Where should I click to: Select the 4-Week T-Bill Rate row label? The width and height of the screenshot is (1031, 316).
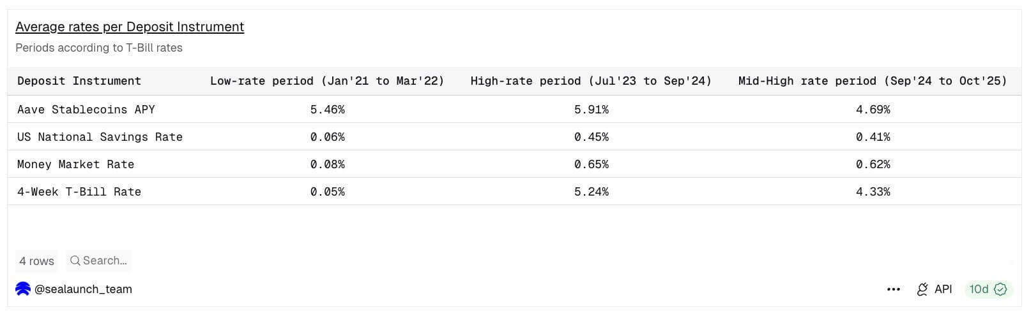click(x=79, y=192)
